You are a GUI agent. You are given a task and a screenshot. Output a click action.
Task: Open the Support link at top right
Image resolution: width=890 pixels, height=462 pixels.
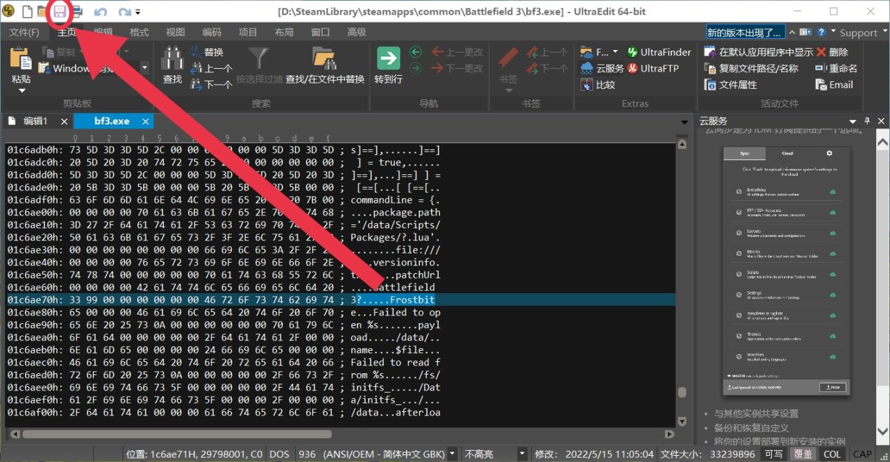(860, 31)
